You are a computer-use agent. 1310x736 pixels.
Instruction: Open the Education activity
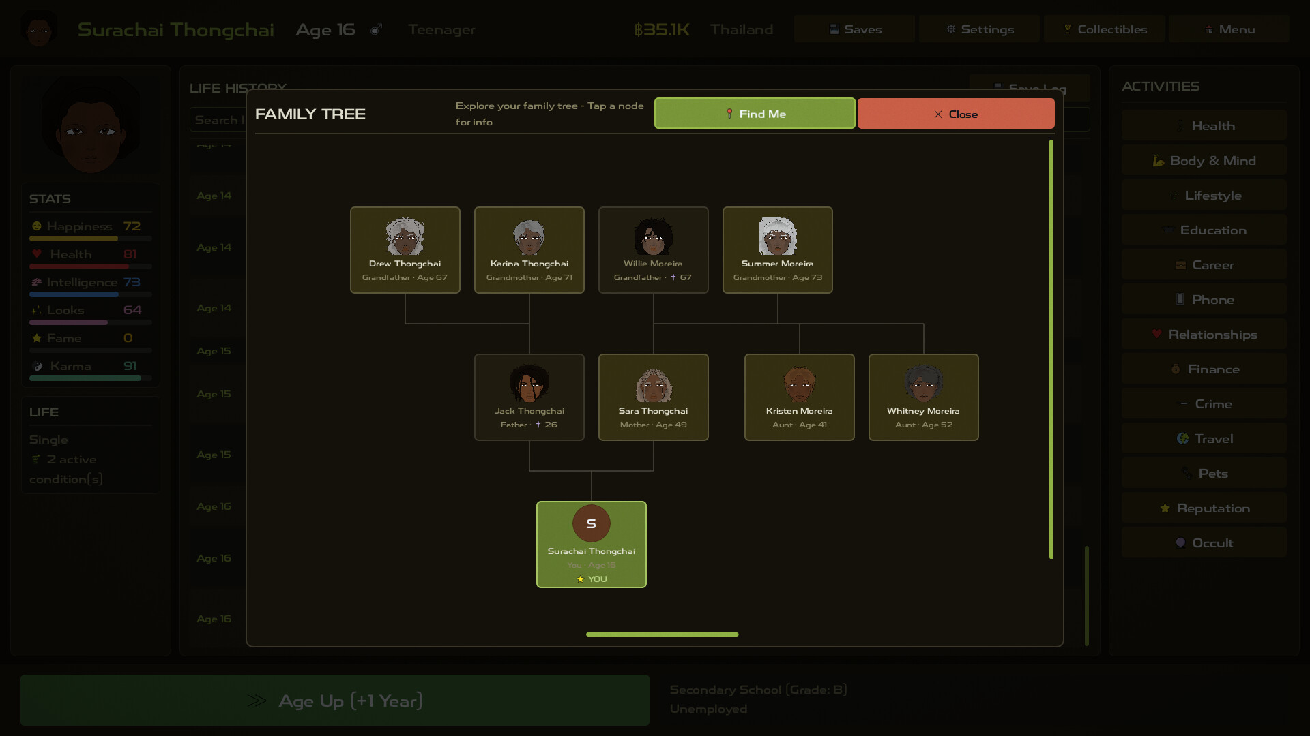tap(1204, 230)
